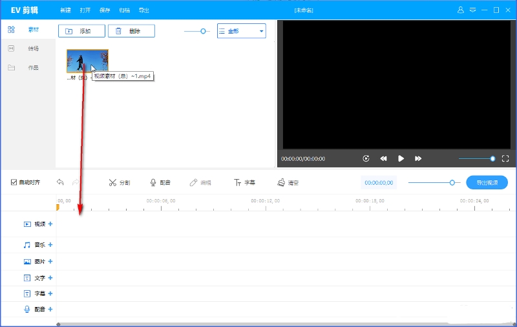Viewport: 517px width, 327px height.
Task: Add a track with the 视频 plus
Action: pos(50,224)
